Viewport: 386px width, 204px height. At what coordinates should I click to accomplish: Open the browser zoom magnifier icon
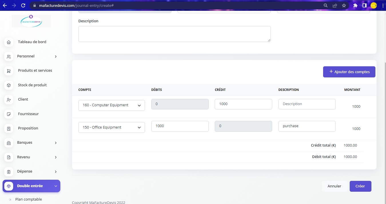click(325, 5)
